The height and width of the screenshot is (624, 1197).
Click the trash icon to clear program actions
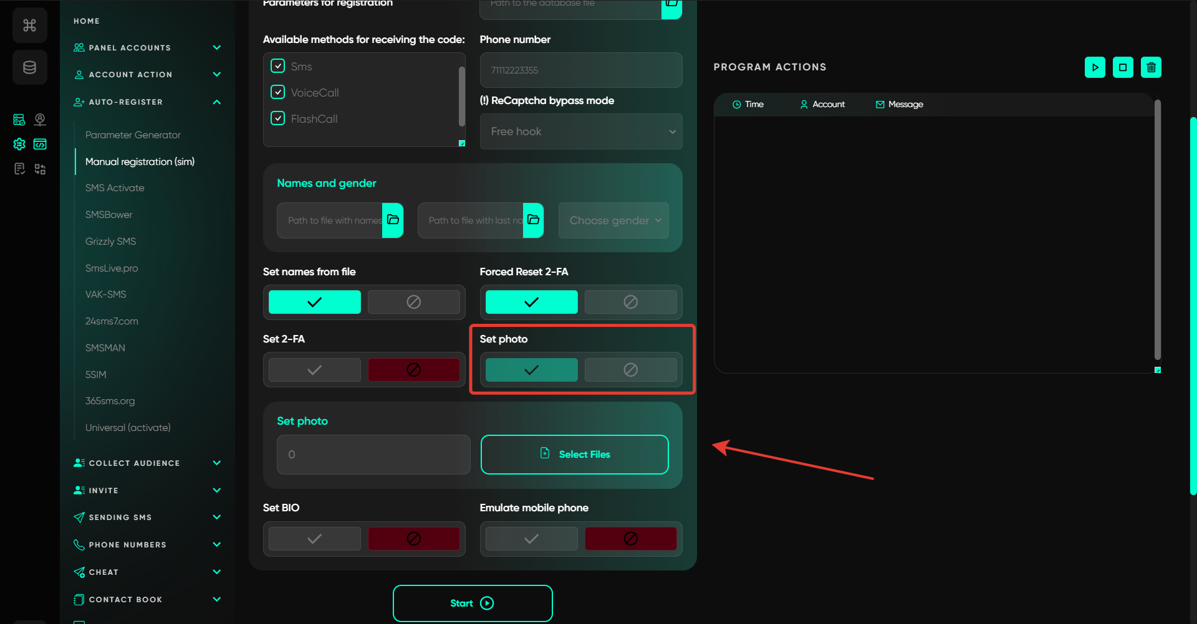point(1151,67)
